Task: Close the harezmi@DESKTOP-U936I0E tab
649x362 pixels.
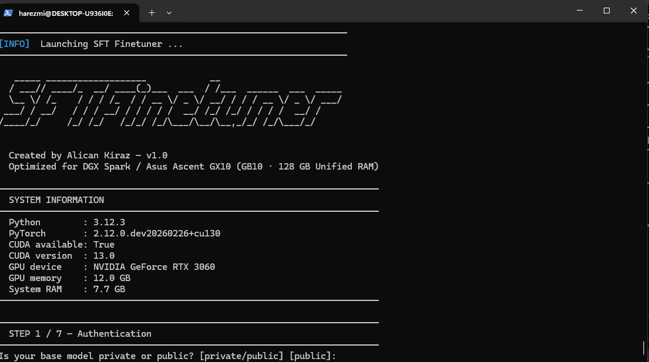Action: coord(127,13)
